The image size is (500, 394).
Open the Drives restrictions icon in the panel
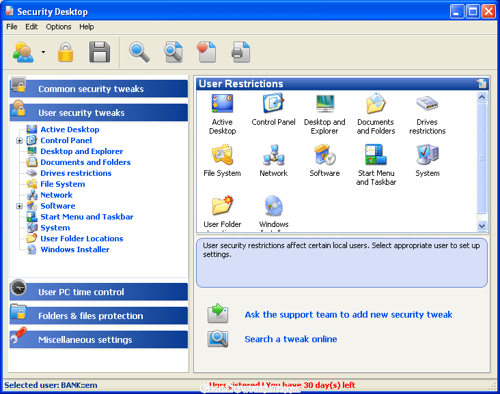point(427,114)
